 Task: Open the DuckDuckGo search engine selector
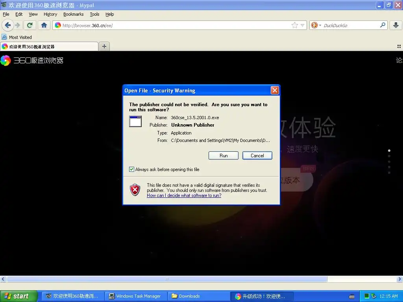(x=316, y=25)
